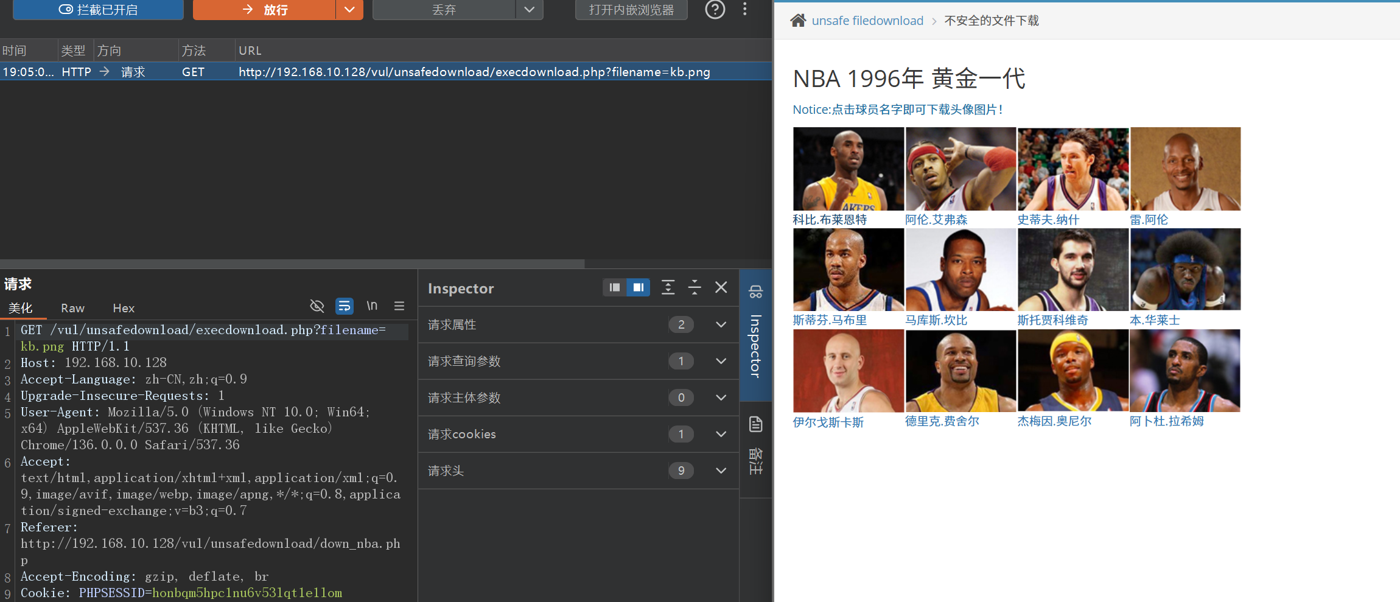The height and width of the screenshot is (602, 1400).
Task: Open the 放行 forward dropdown arrow
Action: coord(349,10)
